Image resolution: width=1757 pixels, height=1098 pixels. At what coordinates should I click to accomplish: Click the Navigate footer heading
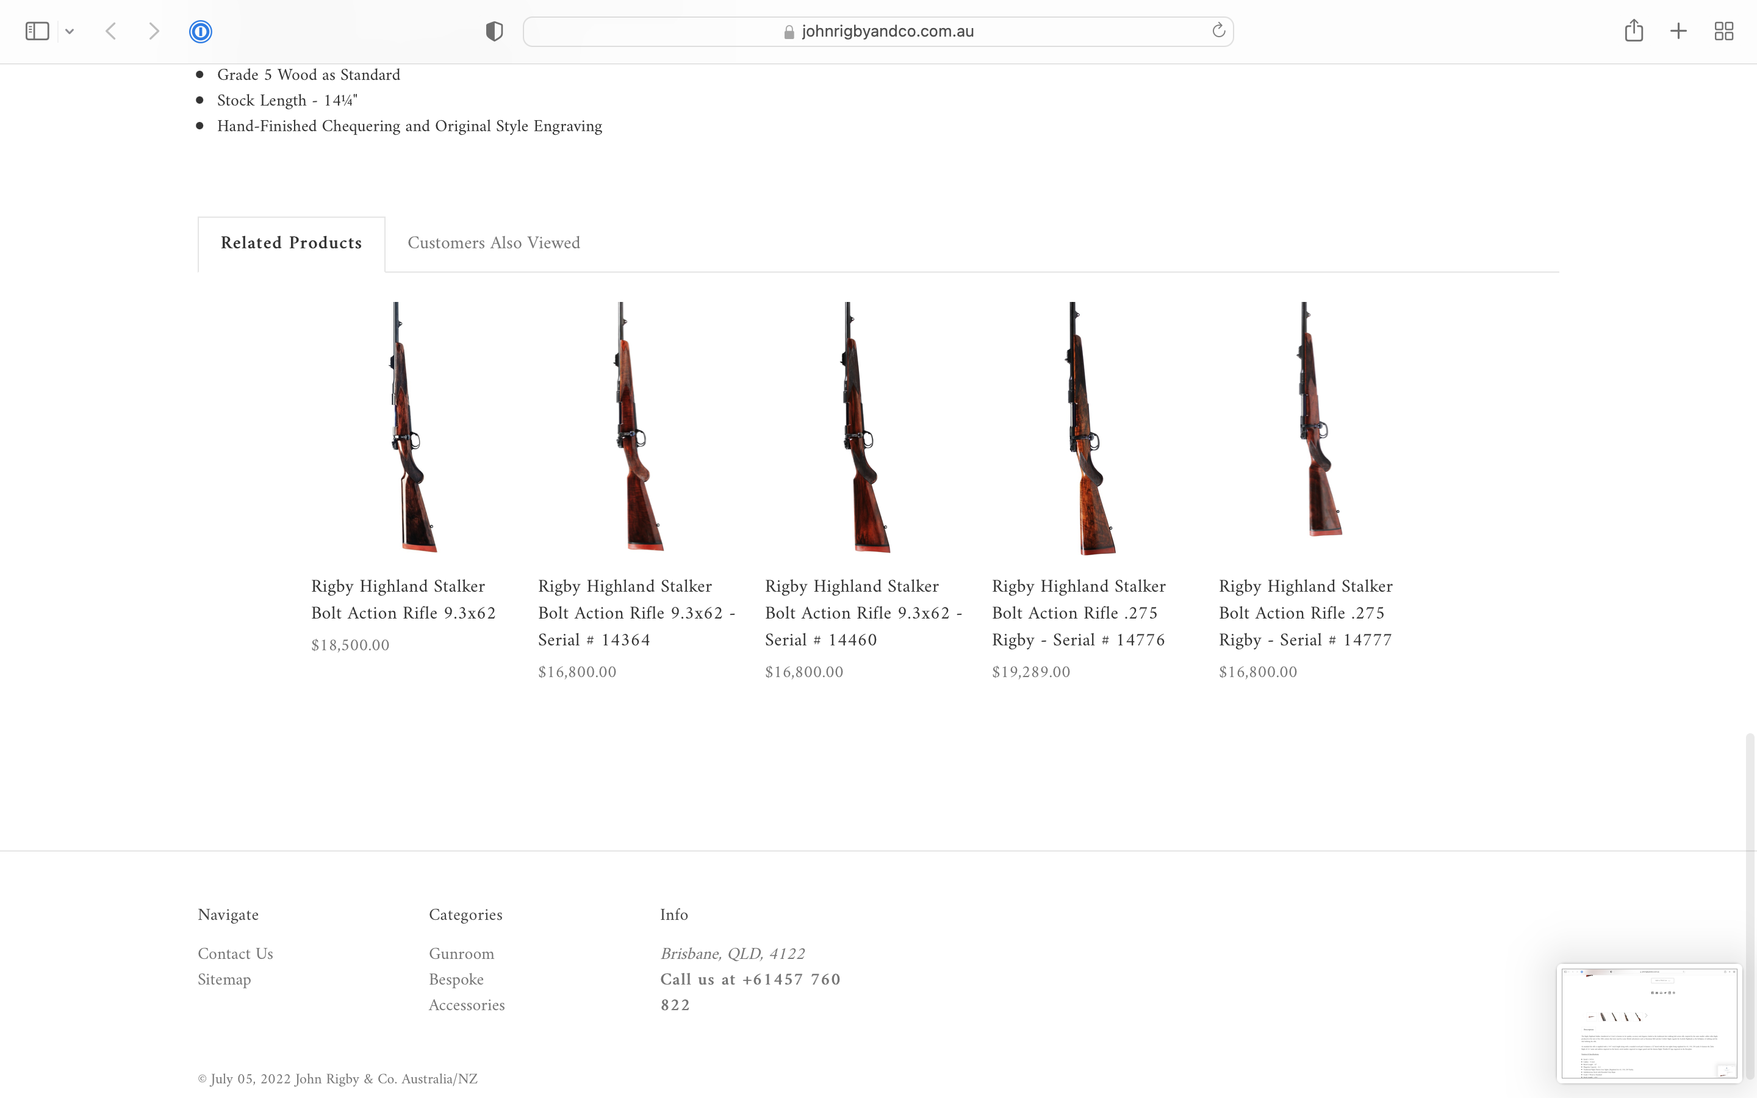point(228,915)
